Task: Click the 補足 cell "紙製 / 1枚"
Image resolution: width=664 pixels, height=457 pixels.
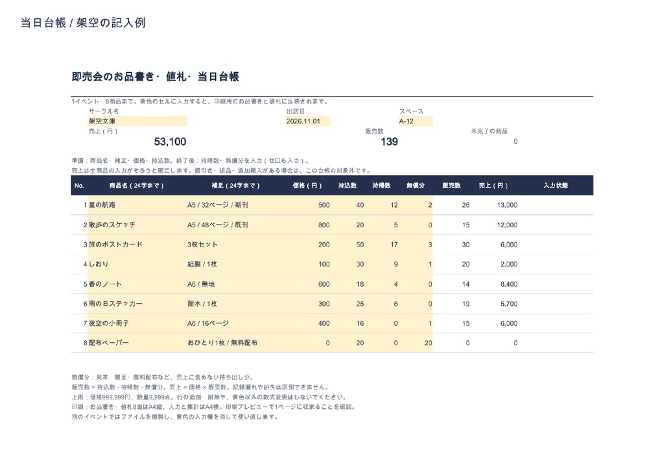Action: click(236, 264)
